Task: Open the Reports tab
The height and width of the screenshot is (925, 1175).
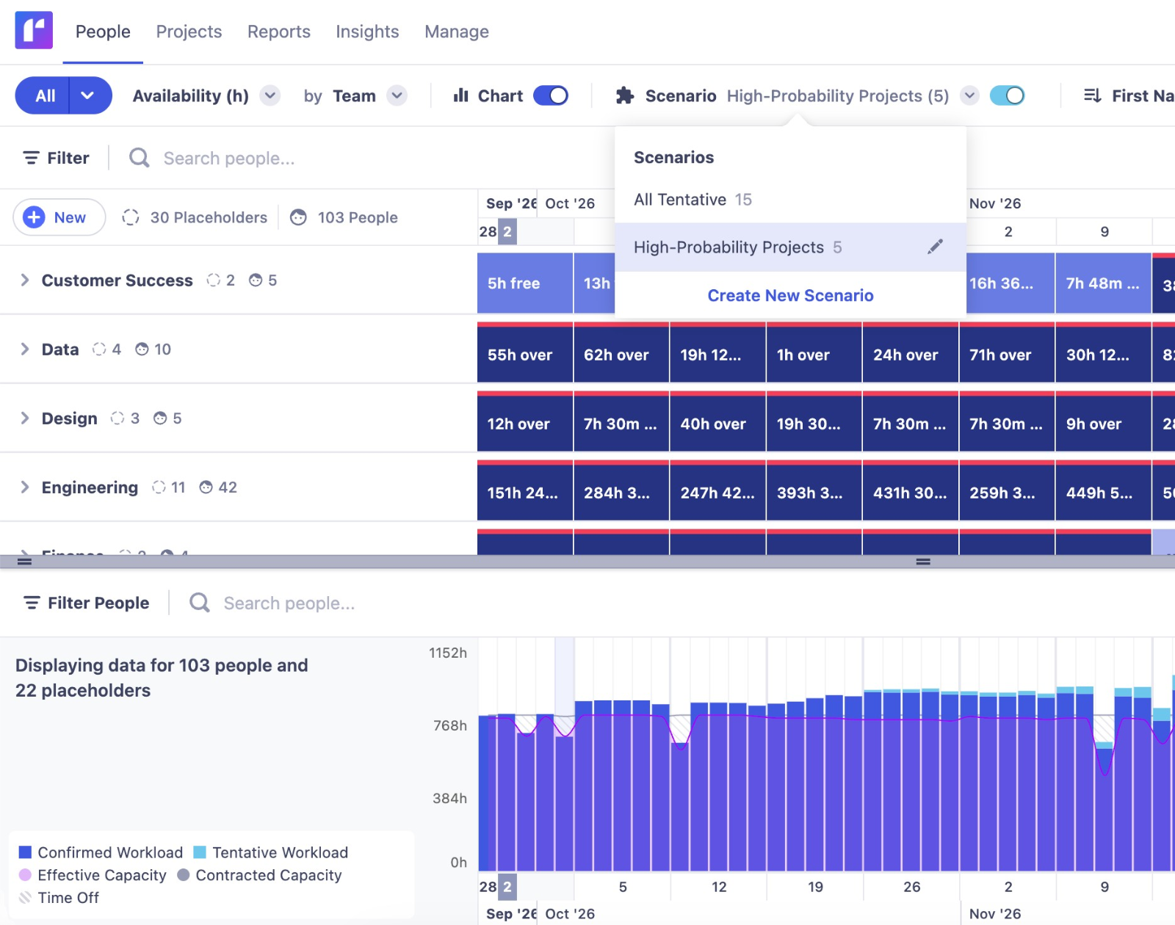Action: (x=279, y=32)
